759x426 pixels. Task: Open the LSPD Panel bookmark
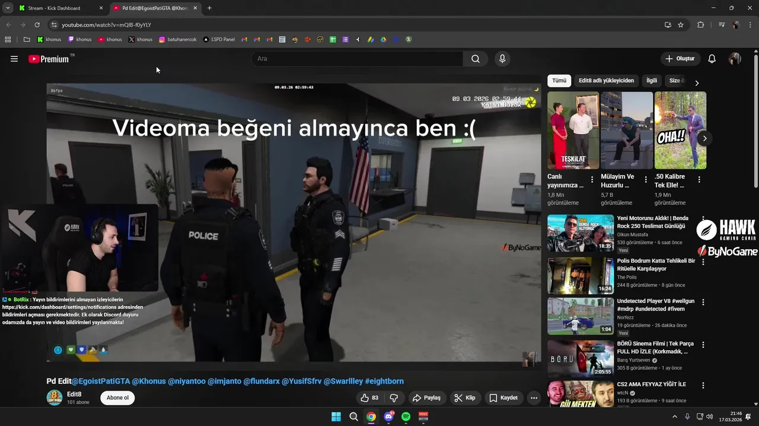219,40
